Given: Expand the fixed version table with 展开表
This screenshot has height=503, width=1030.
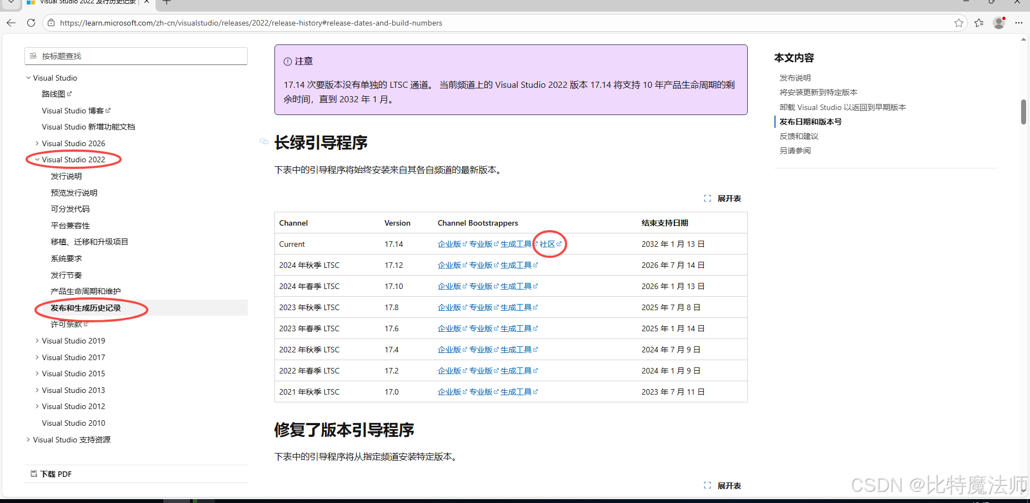Looking at the screenshot, I should pos(722,486).
